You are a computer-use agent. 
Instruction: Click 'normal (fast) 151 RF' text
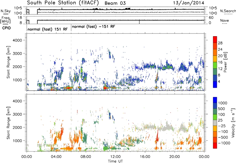[47, 29]
